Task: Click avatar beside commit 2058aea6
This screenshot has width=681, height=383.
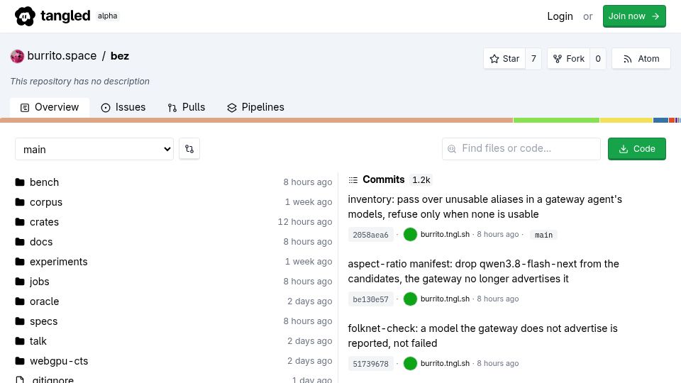Action: click(410, 235)
